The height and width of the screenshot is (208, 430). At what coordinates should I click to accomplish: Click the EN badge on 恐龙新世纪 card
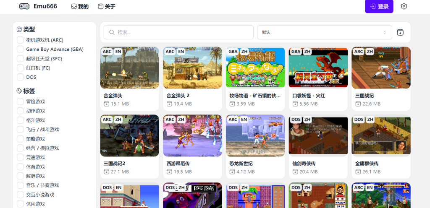[244, 120]
